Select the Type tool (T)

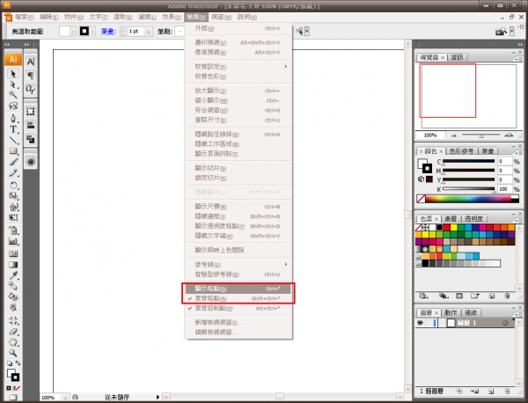pos(13,129)
